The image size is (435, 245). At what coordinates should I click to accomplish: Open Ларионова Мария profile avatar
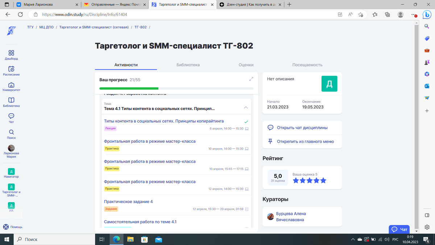(11, 148)
